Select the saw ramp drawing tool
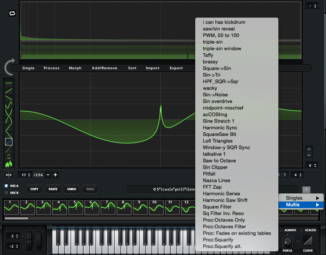The image size is (326, 255). click(x=8, y=90)
